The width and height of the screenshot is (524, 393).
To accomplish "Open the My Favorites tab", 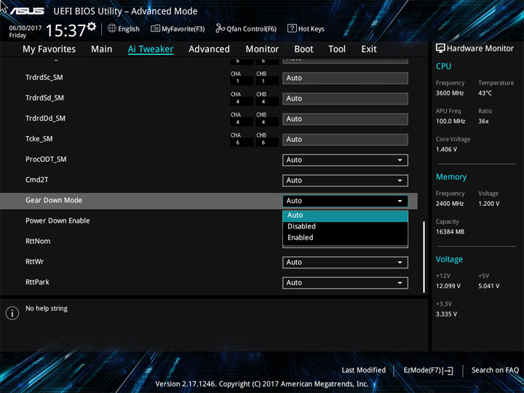I will point(49,49).
